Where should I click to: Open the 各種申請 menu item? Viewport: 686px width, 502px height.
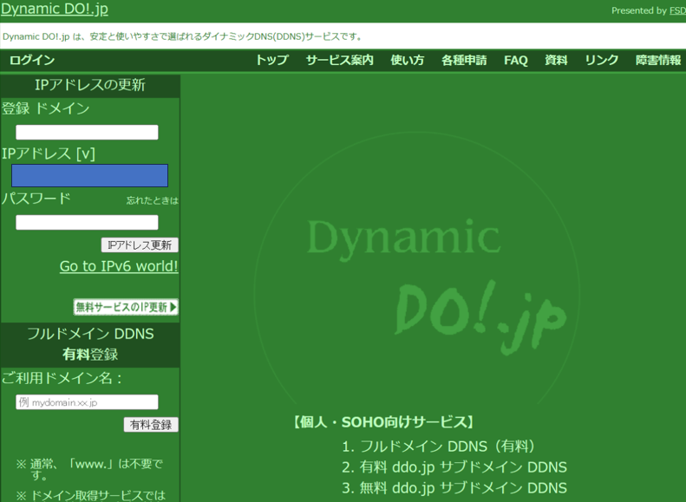pos(464,60)
